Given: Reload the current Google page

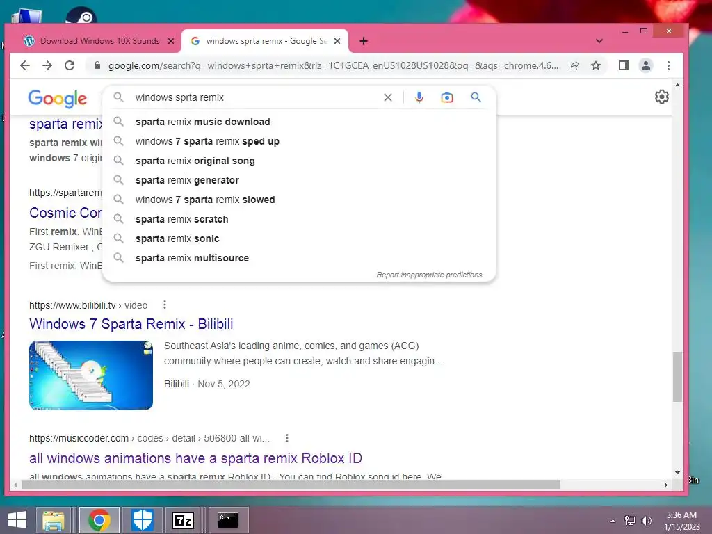Looking at the screenshot, I should tap(70, 65).
